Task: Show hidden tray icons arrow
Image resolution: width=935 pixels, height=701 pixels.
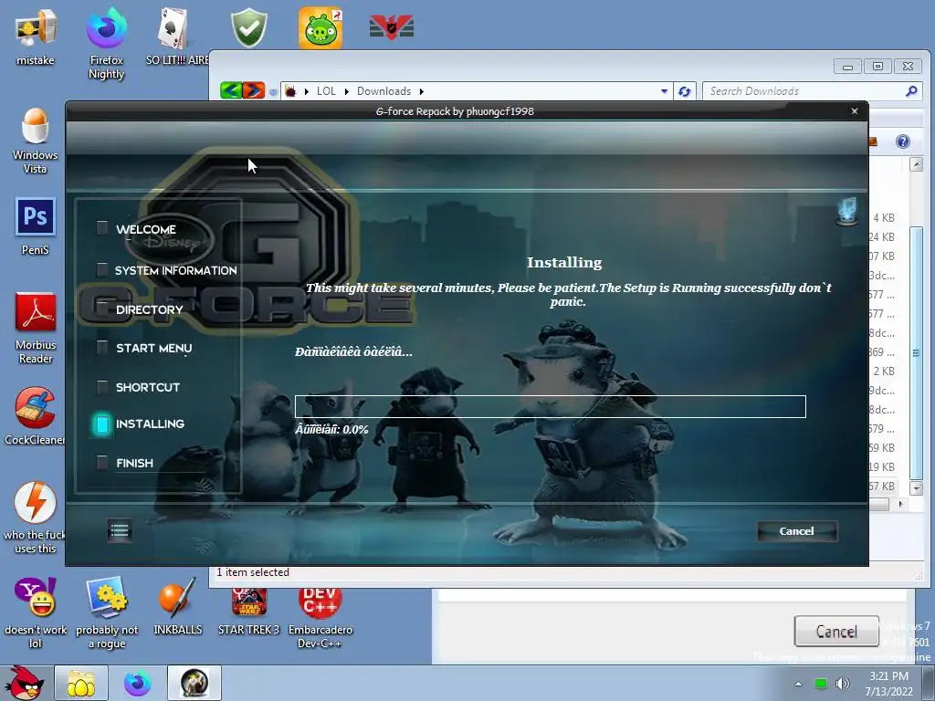Action: [x=798, y=684]
